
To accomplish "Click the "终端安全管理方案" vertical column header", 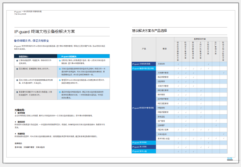I will (185, 50).
